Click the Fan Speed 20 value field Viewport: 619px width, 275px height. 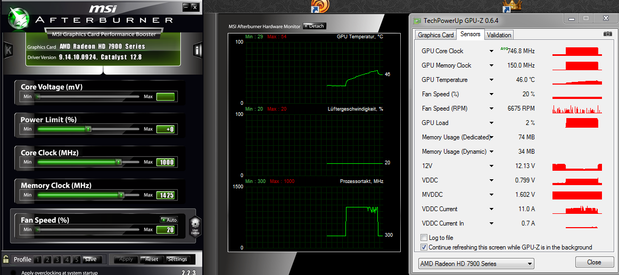point(165,230)
